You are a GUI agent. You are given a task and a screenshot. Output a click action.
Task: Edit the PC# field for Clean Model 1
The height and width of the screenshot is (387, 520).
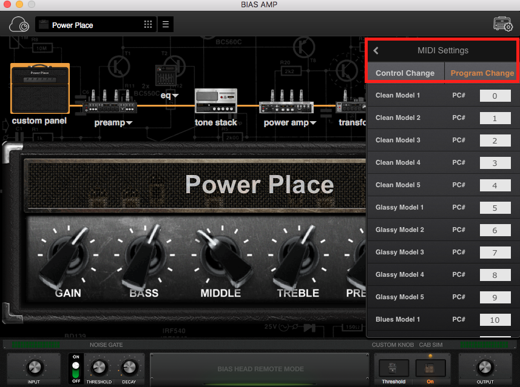[x=495, y=96]
